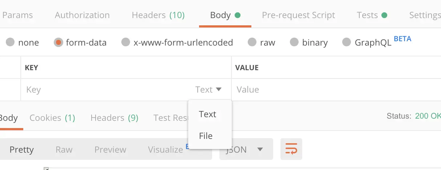Viewport: 441px width, 170px height.
Task: Select the raw body radio option
Action: click(x=252, y=42)
